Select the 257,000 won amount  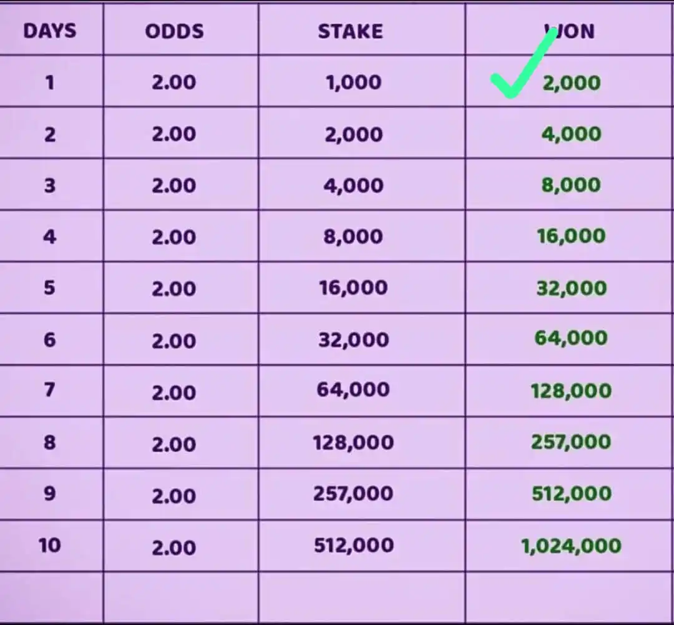coord(571,442)
